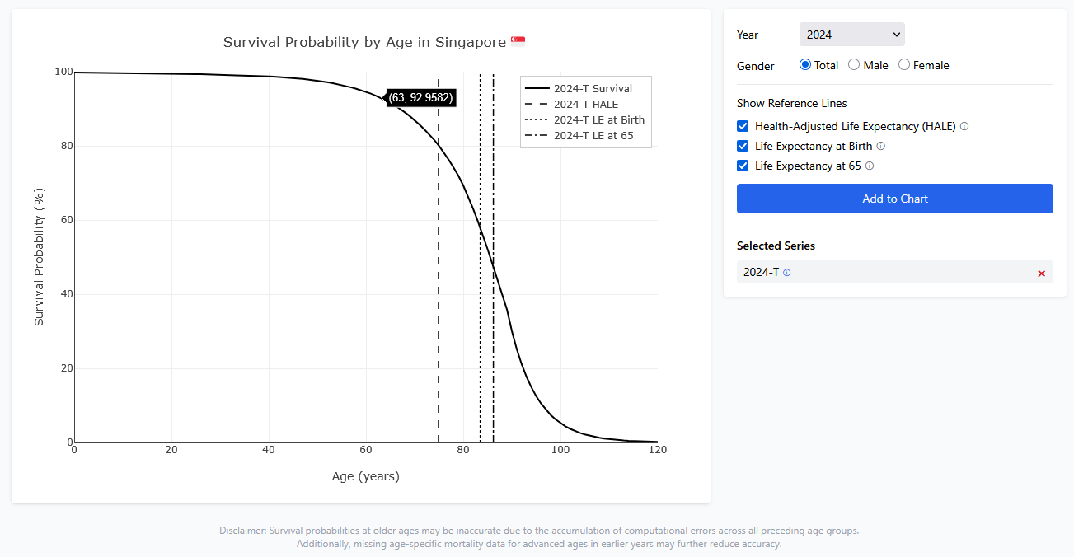
Task: Select the Male gender radio button
Action: (854, 65)
